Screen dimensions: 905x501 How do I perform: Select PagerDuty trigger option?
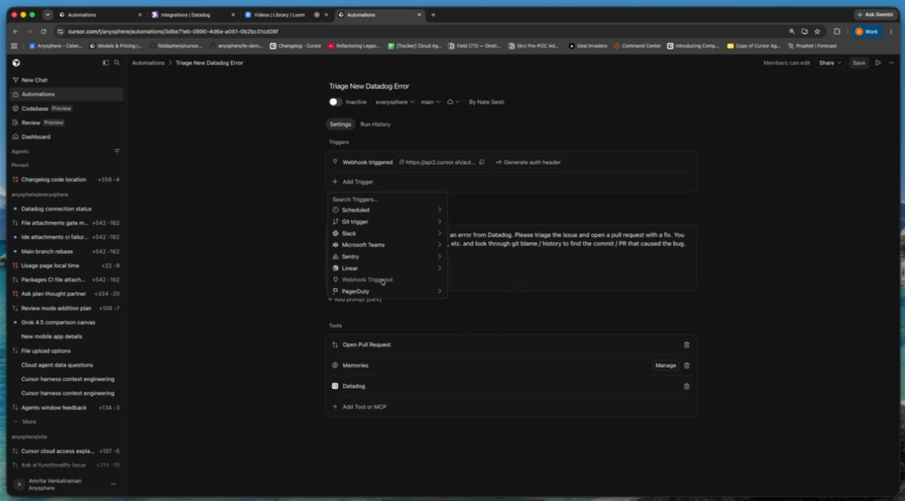tap(387, 292)
